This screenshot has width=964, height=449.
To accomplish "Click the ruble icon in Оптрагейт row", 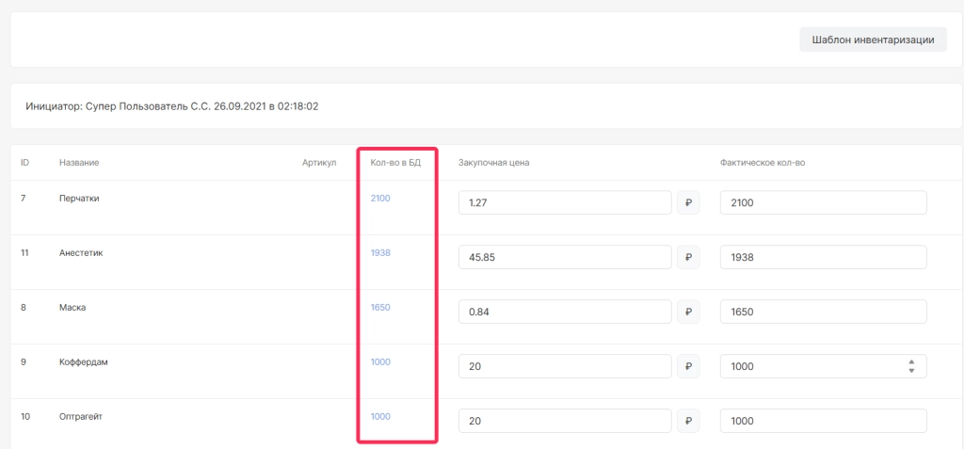I will coord(689,422).
